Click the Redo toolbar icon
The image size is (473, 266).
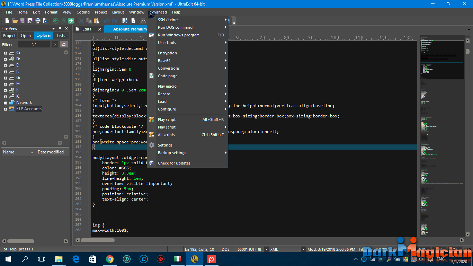[114, 21]
